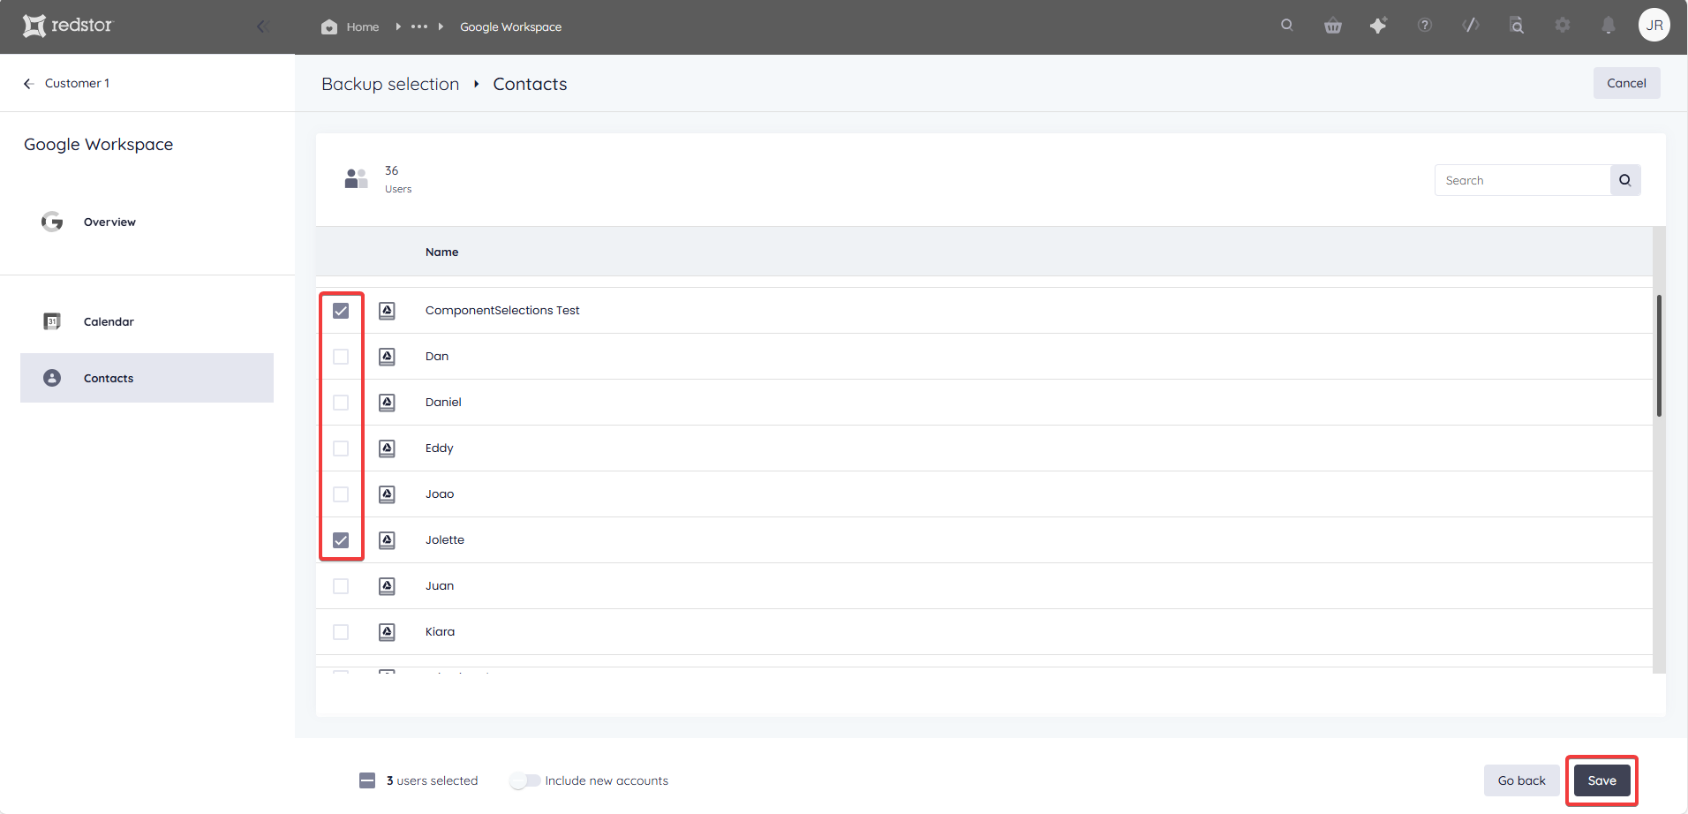Click the name Daniel

pyautogui.click(x=443, y=403)
